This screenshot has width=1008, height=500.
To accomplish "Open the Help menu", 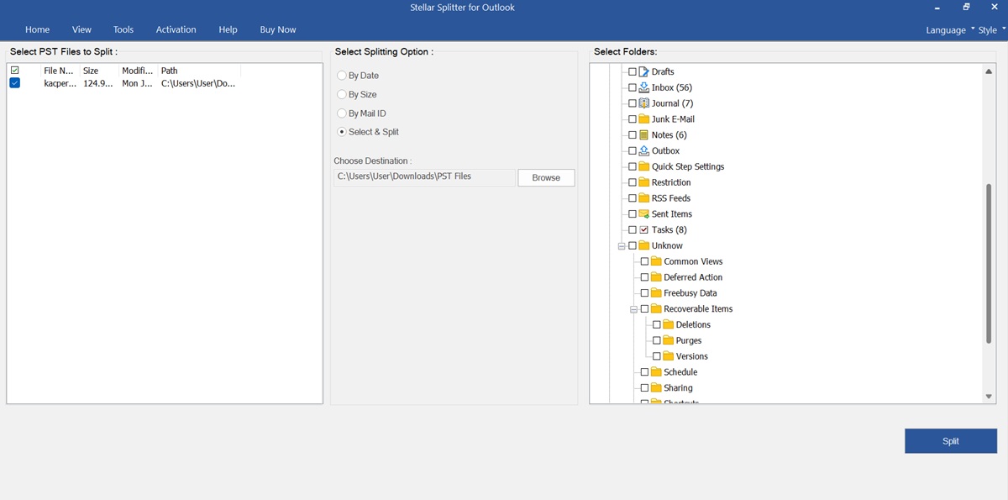I will click(228, 29).
